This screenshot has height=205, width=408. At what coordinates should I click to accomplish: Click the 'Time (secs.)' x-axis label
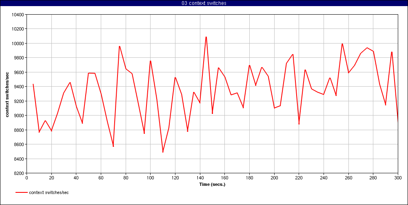click(x=212, y=185)
